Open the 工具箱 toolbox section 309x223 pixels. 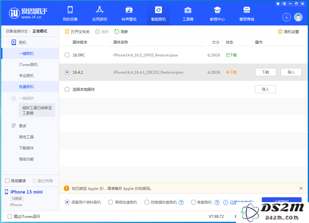[188, 13]
